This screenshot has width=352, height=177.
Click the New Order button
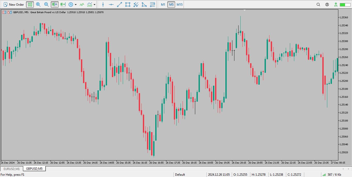[x=14, y=4]
